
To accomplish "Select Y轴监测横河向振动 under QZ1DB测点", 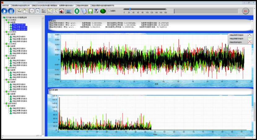I will click(x=19, y=27).
